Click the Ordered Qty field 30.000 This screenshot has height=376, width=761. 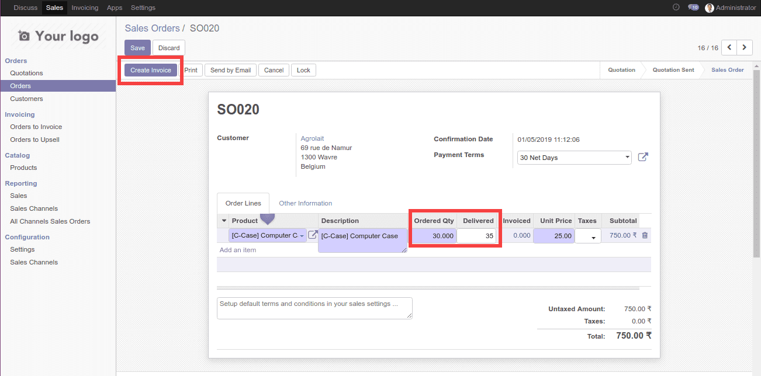click(x=434, y=236)
